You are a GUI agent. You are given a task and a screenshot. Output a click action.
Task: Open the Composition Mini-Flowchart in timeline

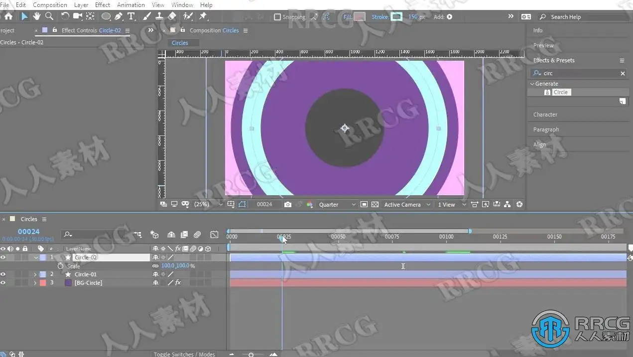tap(138, 235)
